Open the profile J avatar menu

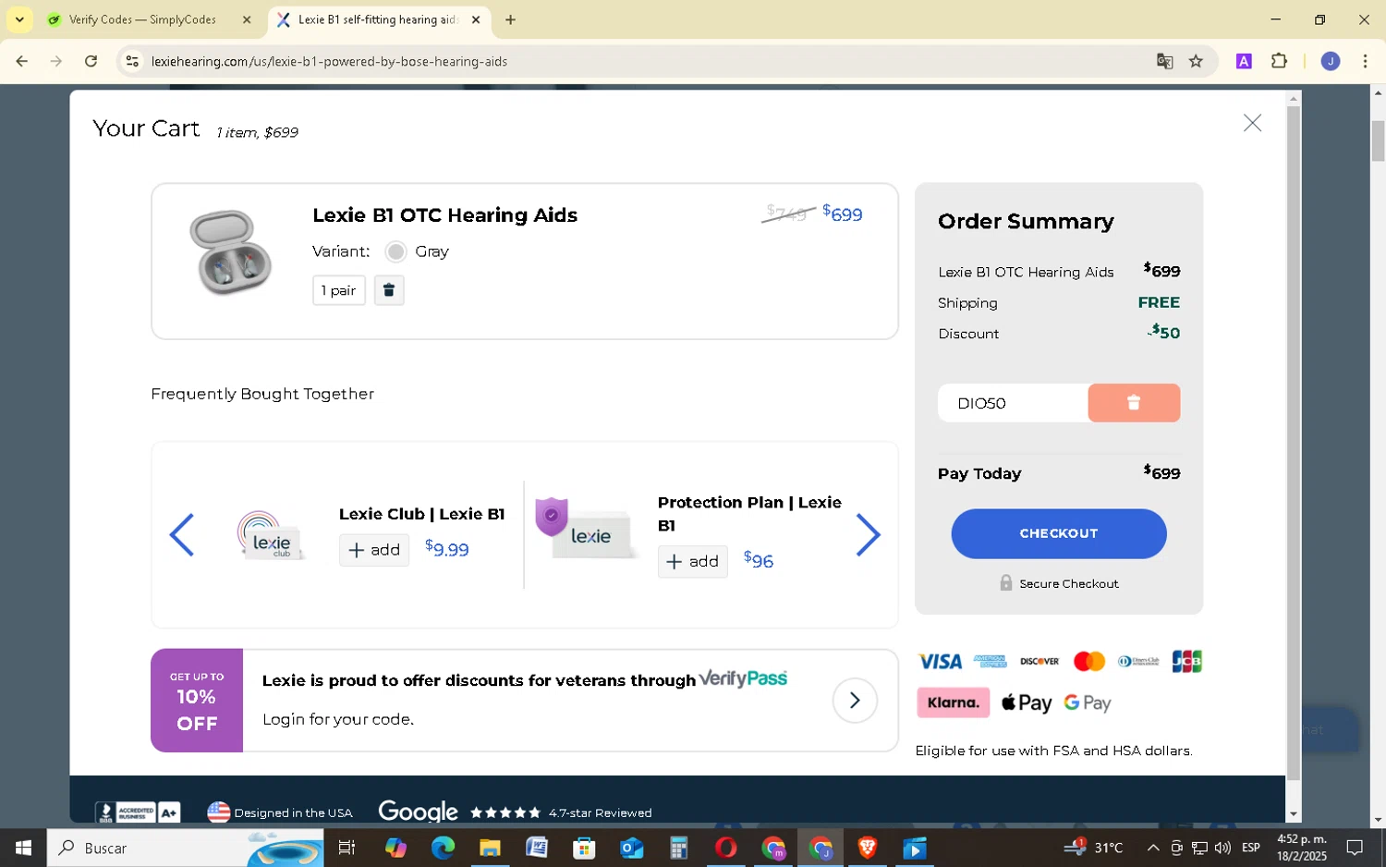tap(1331, 61)
